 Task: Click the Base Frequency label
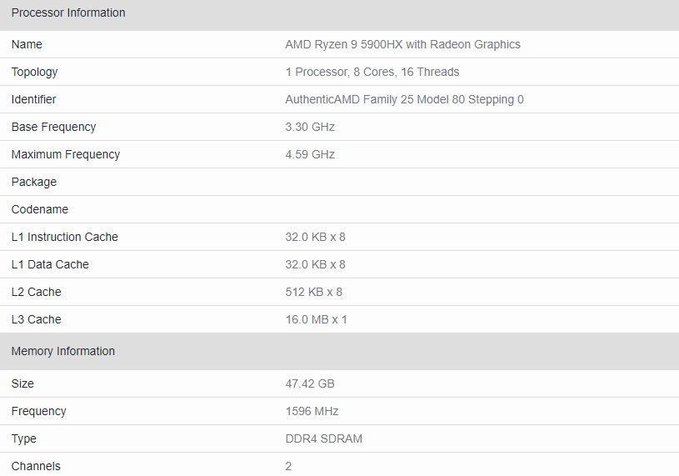point(53,127)
